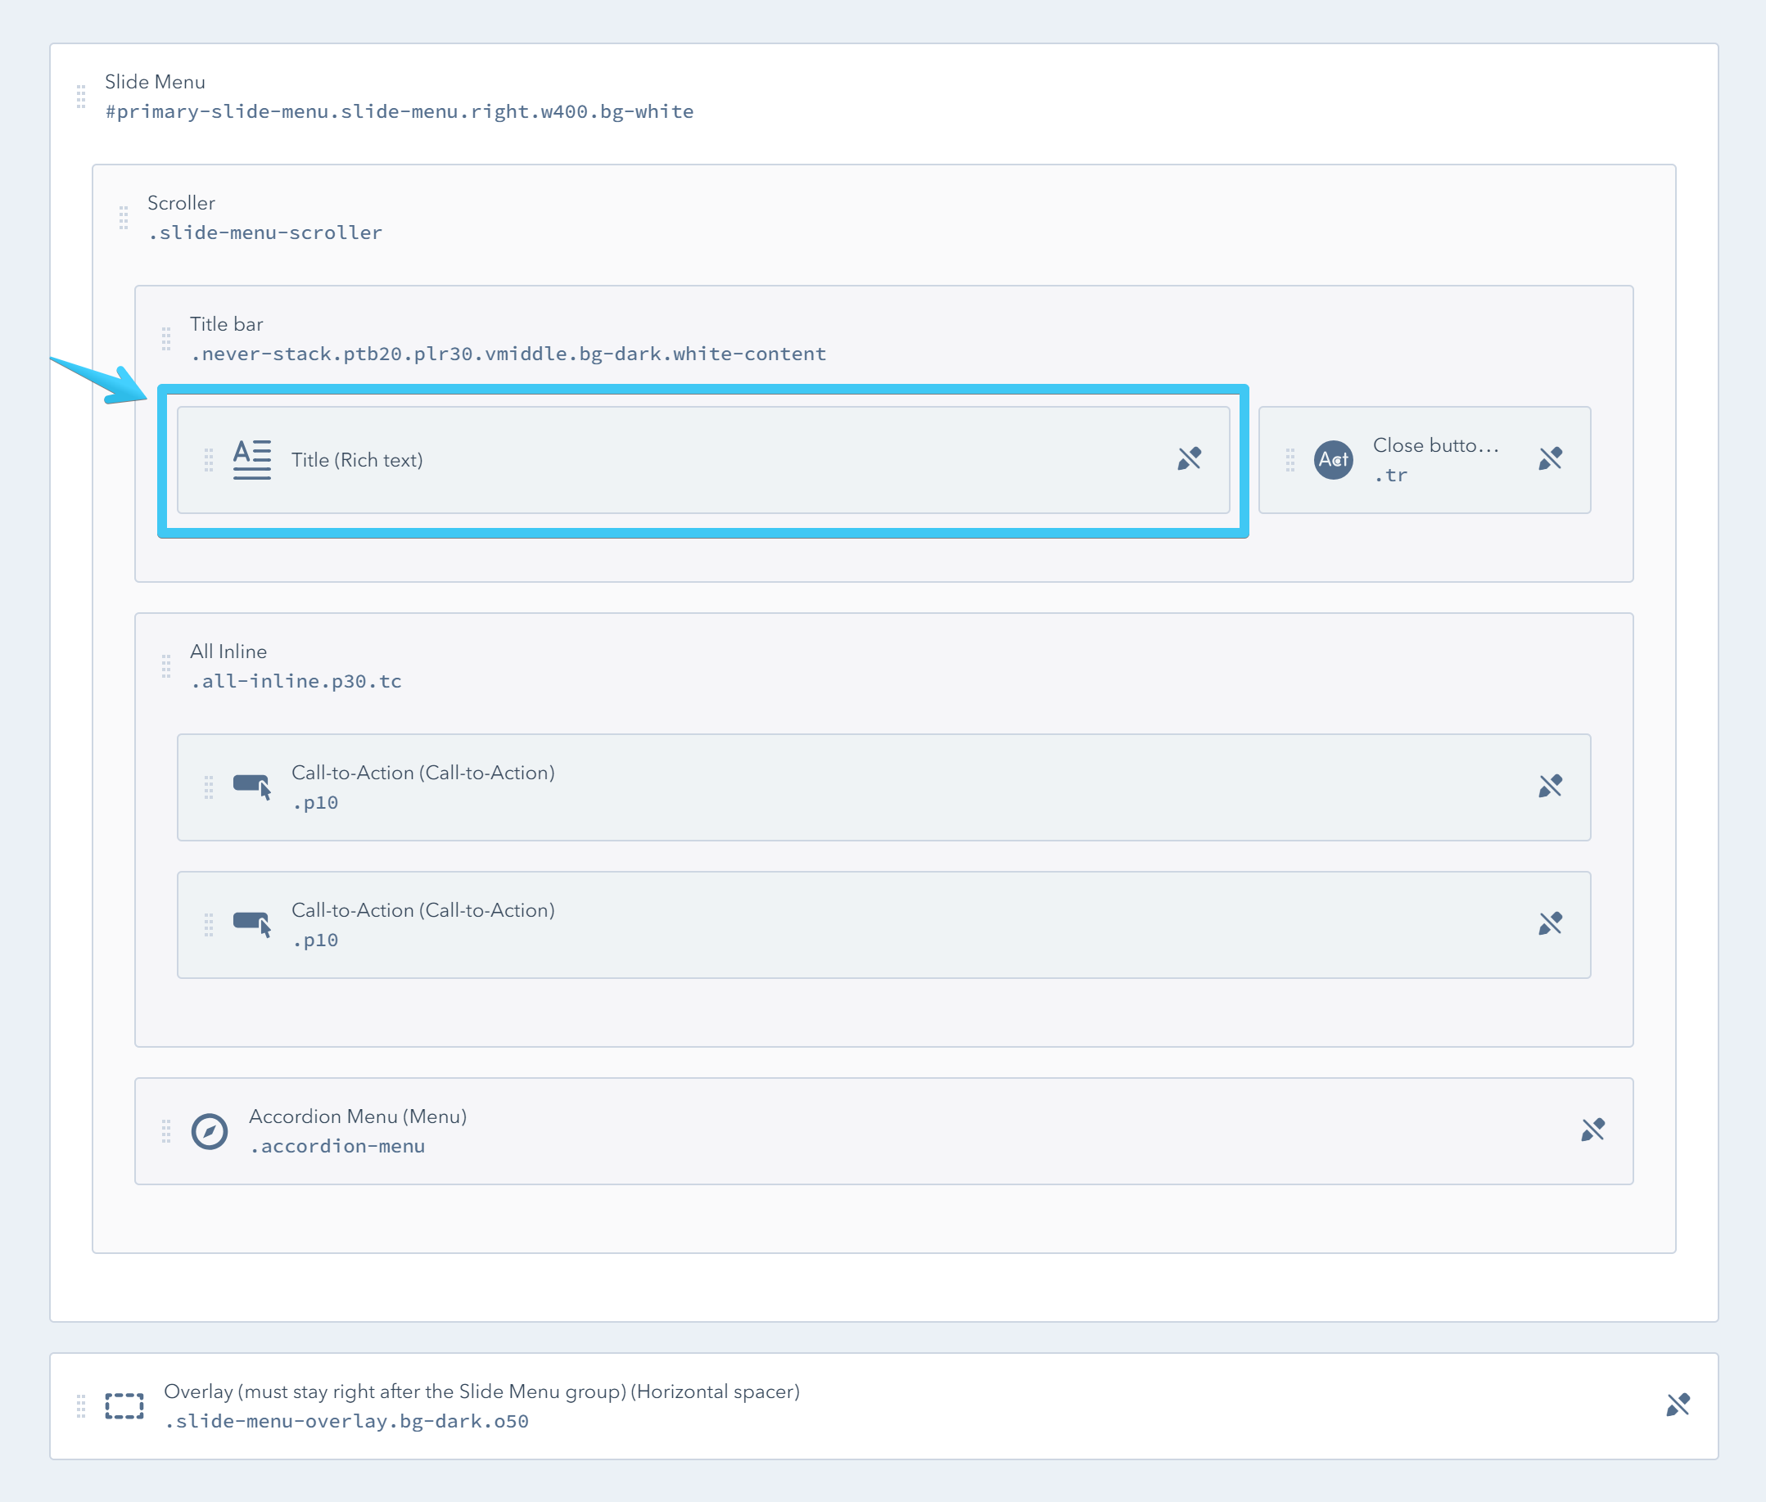Select the Overlay horizontal spacer module
This screenshot has height=1502, width=1766.
(x=481, y=1391)
